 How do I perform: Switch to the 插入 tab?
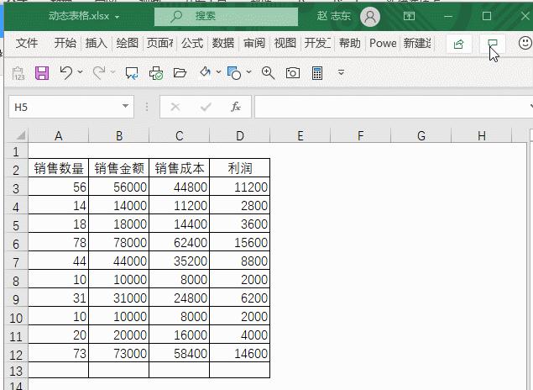(97, 43)
